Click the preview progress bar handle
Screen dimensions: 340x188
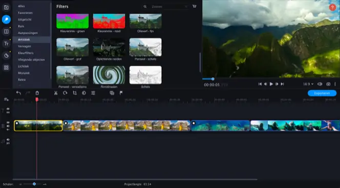tap(213, 79)
